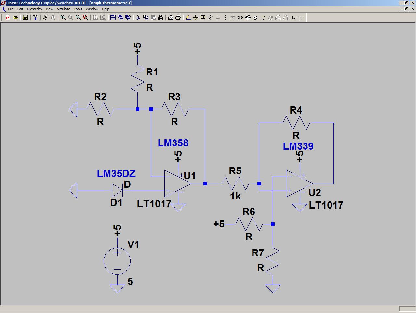Image resolution: width=416 pixels, height=313 pixels.
Task: Place a capacitor from the toolbar
Action: point(218,18)
